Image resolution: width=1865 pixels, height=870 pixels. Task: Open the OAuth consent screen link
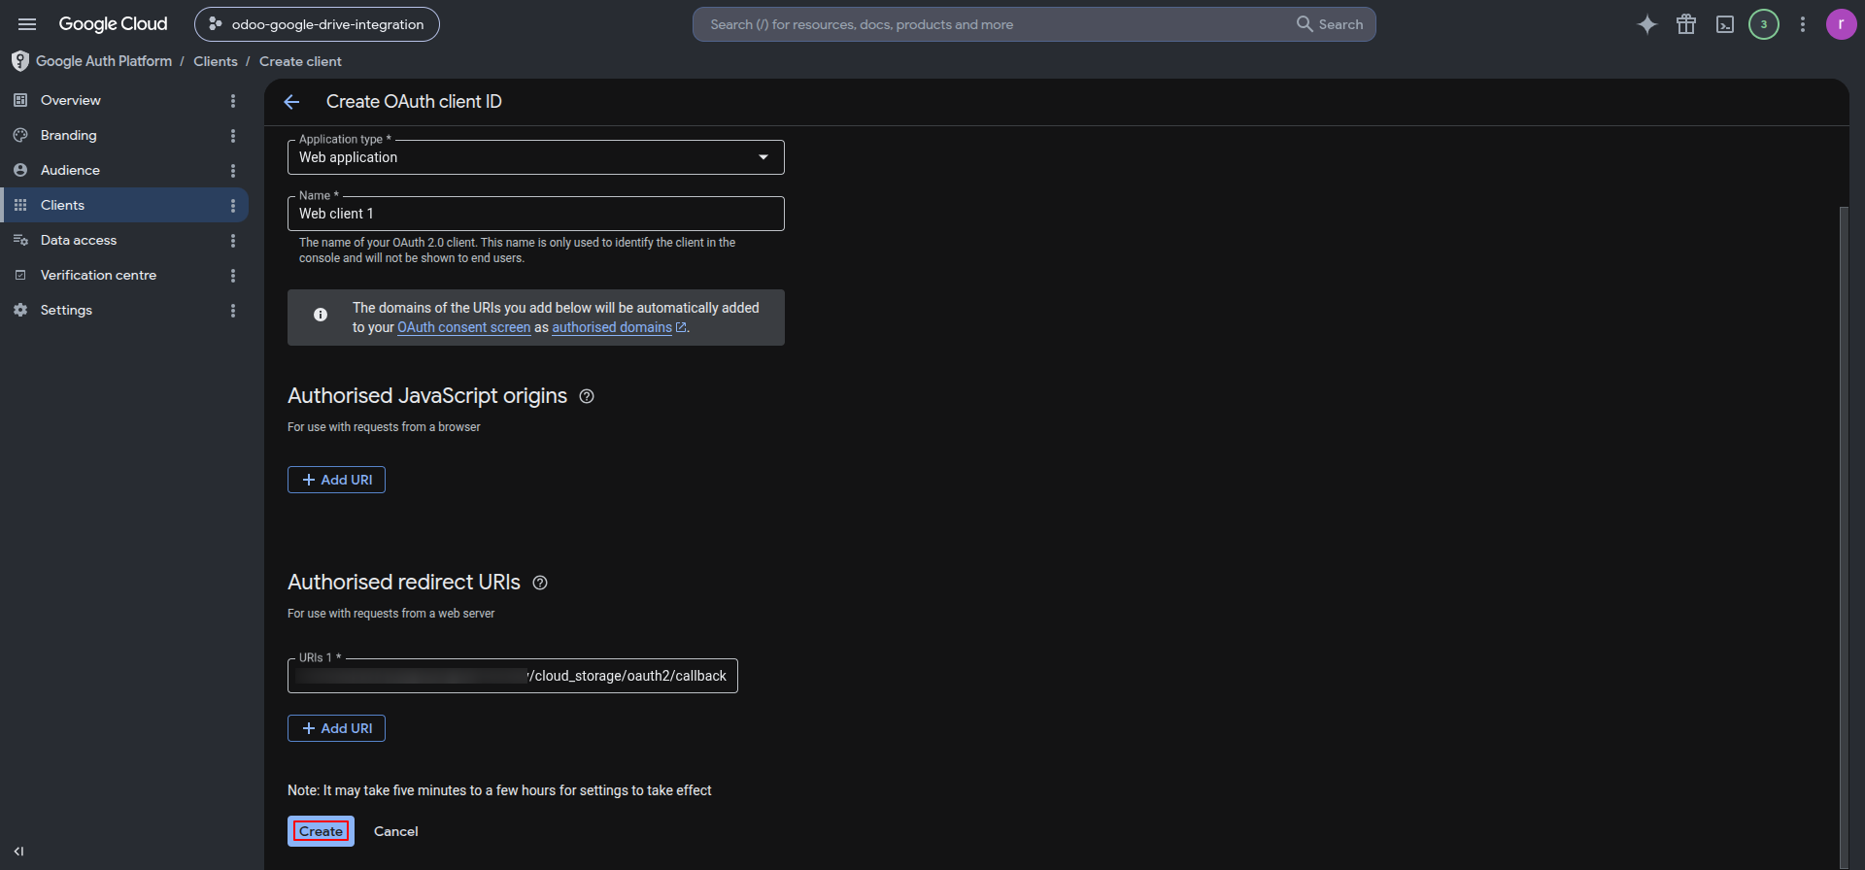tap(463, 327)
